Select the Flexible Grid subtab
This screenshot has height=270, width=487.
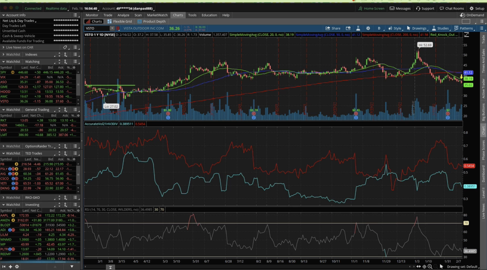tap(120, 21)
